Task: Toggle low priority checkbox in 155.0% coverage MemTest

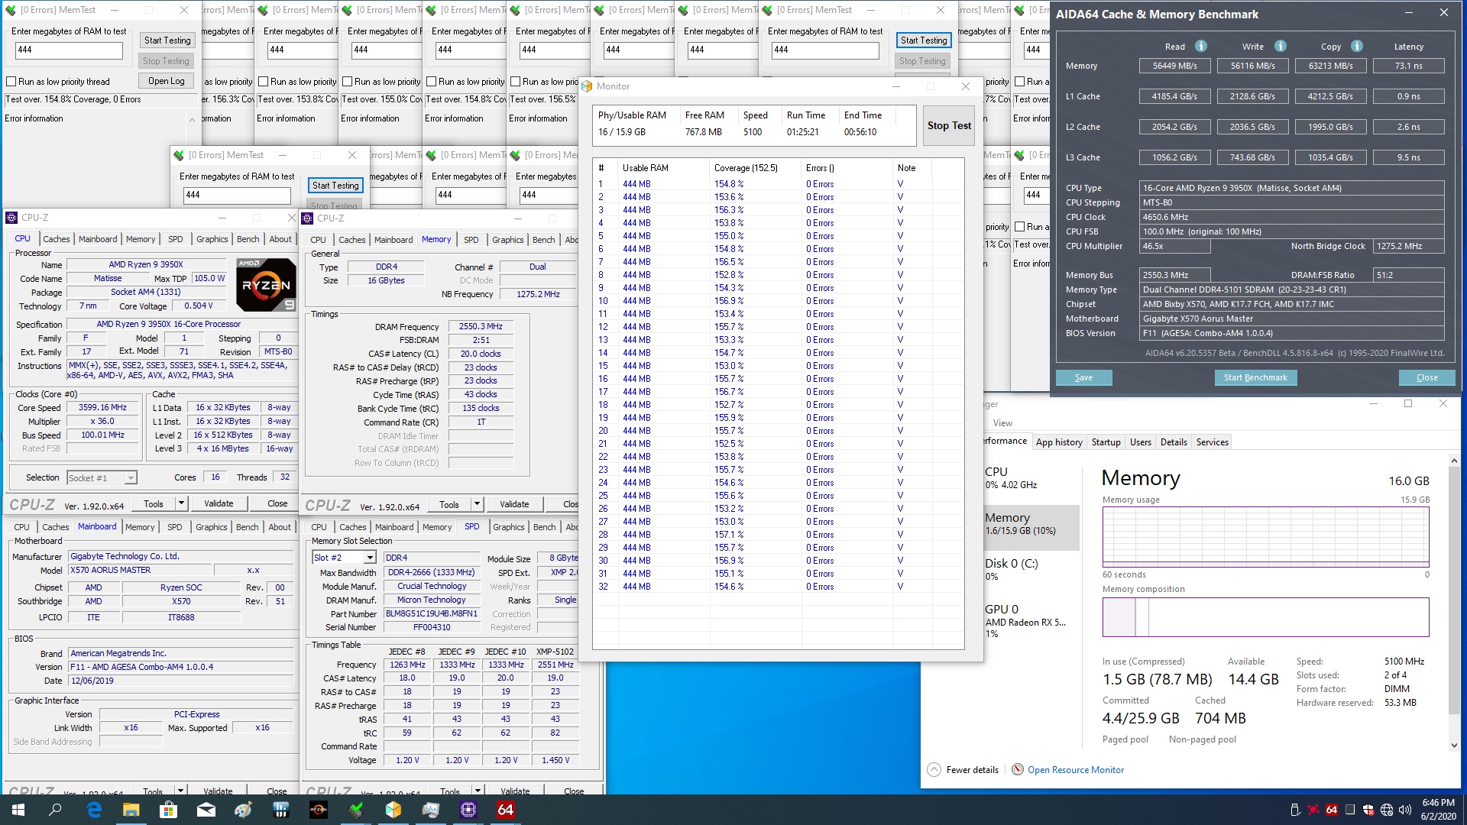Action: (x=348, y=82)
